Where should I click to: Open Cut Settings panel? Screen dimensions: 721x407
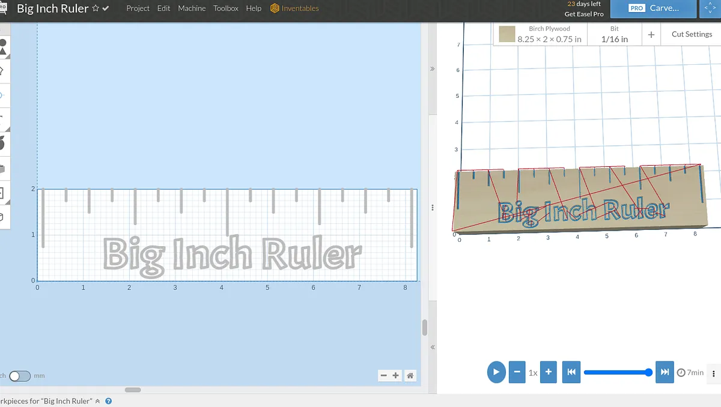click(692, 34)
